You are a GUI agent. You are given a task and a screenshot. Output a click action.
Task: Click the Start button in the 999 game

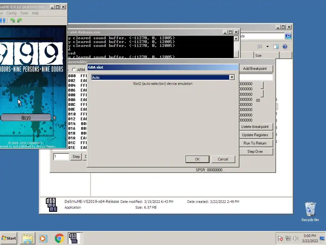click(26, 118)
